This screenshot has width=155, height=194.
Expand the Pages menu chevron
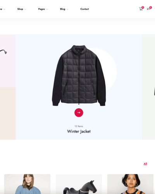coord(47,9)
